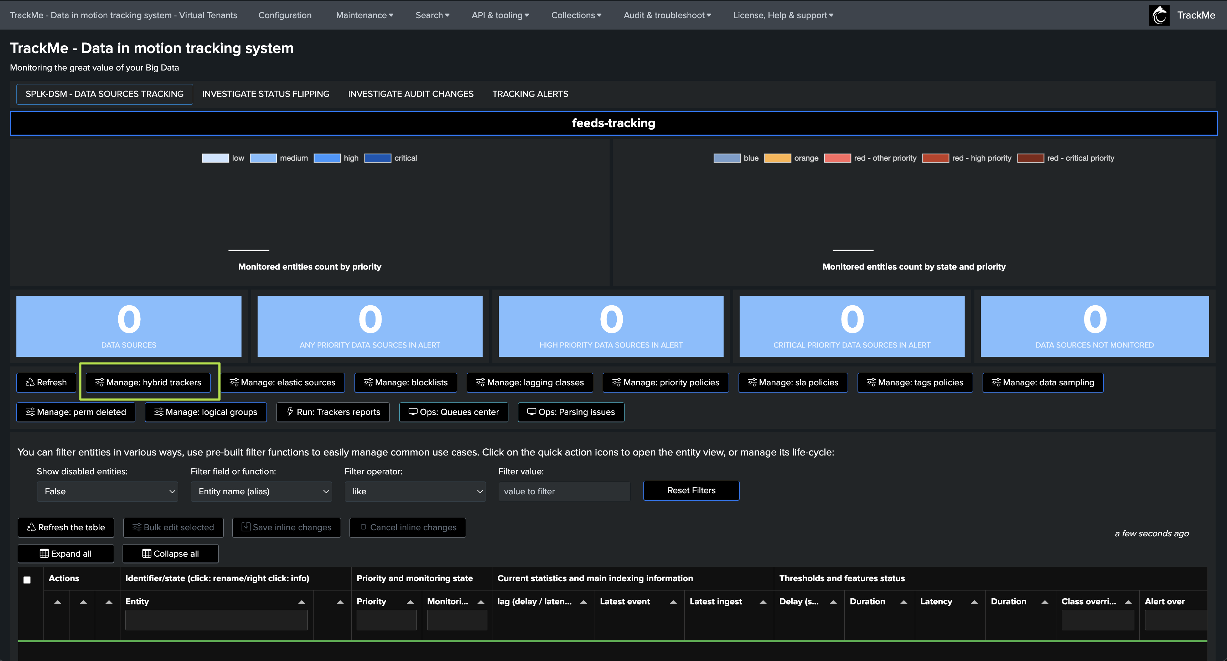
Task: Click sliders icon on Manage: blocklists
Action: point(368,382)
